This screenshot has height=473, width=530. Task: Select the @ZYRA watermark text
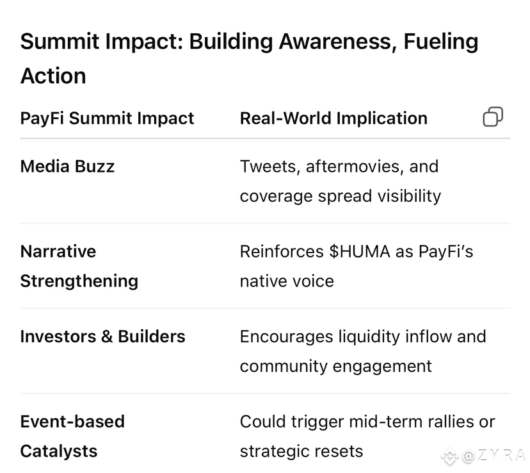click(493, 456)
